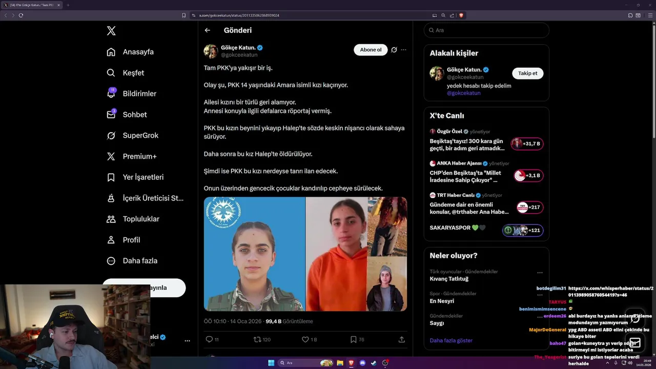Click Takip et in Alakalı kişiler

pos(527,73)
